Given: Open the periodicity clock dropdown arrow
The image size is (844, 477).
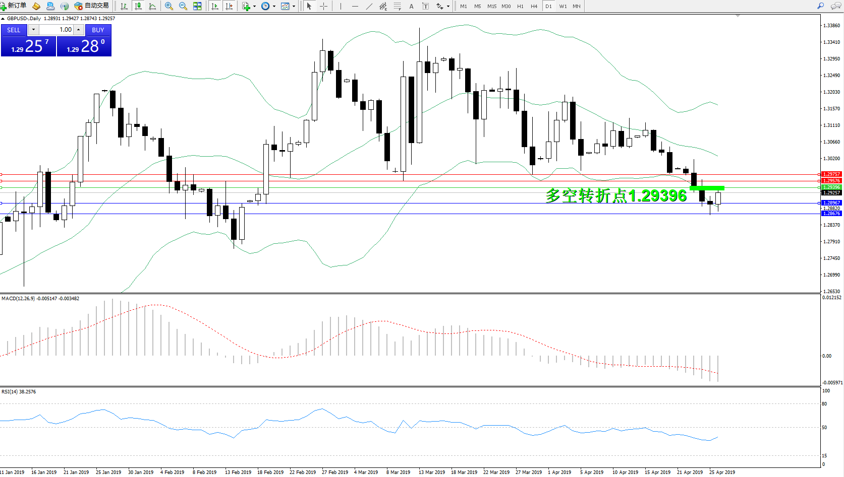Looking at the screenshot, I should pos(274,7).
